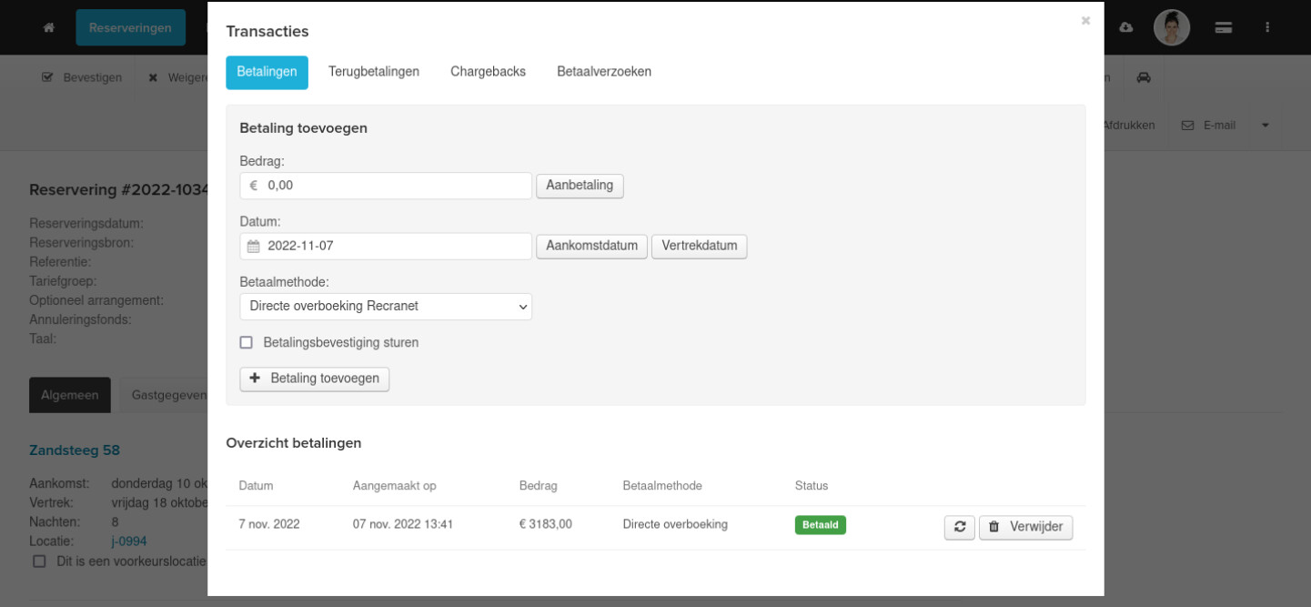Open the Chargebacks tab

click(488, 72)
